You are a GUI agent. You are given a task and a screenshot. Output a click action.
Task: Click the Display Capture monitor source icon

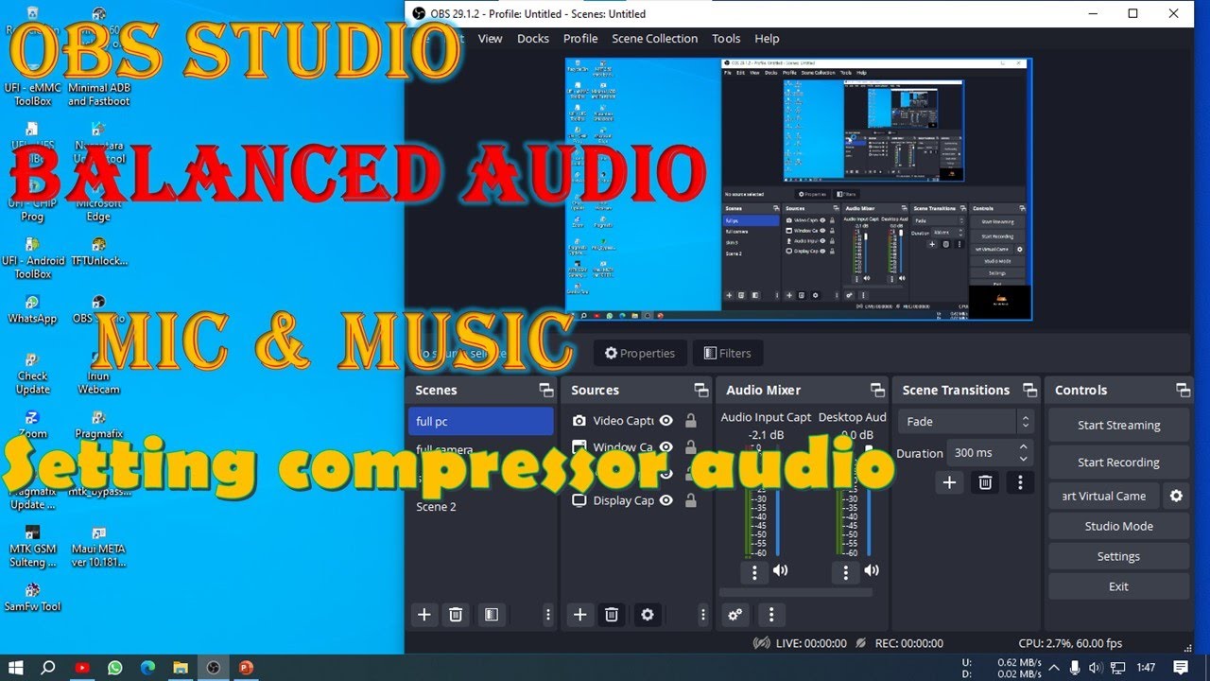579,500
